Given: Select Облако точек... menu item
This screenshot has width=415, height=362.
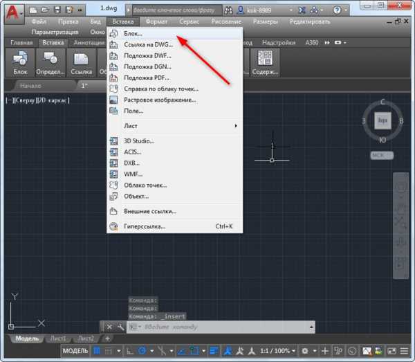Looking at the screenshot, I should (x=175, y=185).
